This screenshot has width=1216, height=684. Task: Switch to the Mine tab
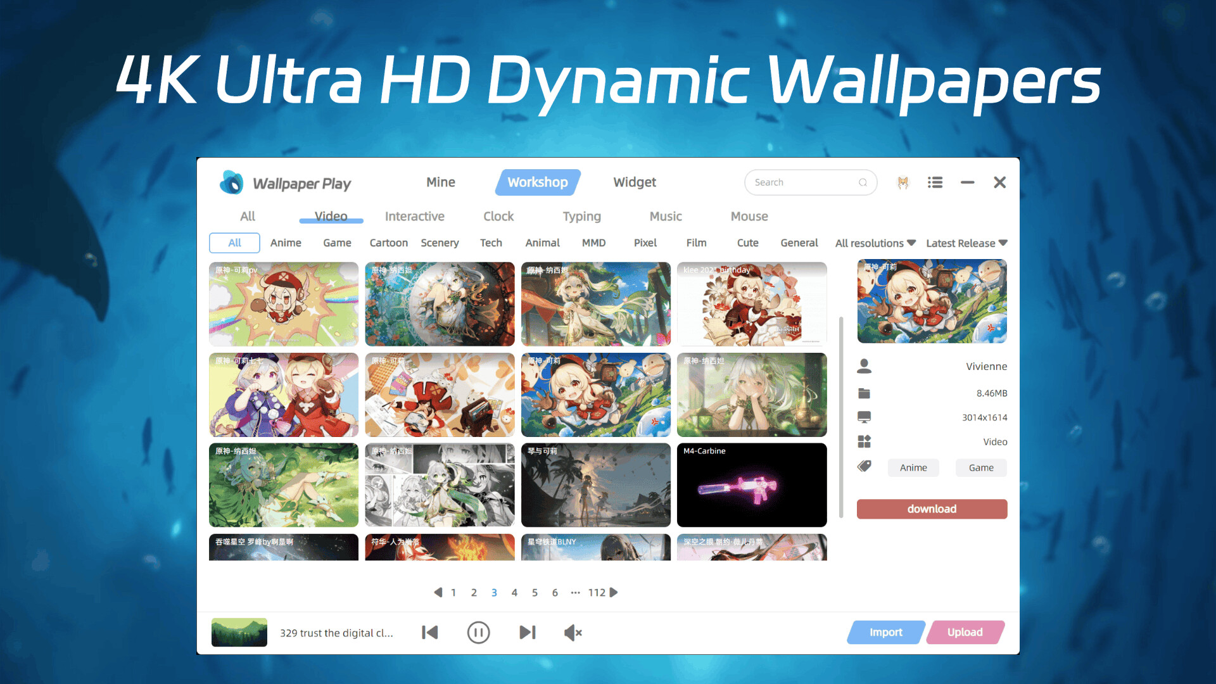pyautogui.click(x=440, y=182)
